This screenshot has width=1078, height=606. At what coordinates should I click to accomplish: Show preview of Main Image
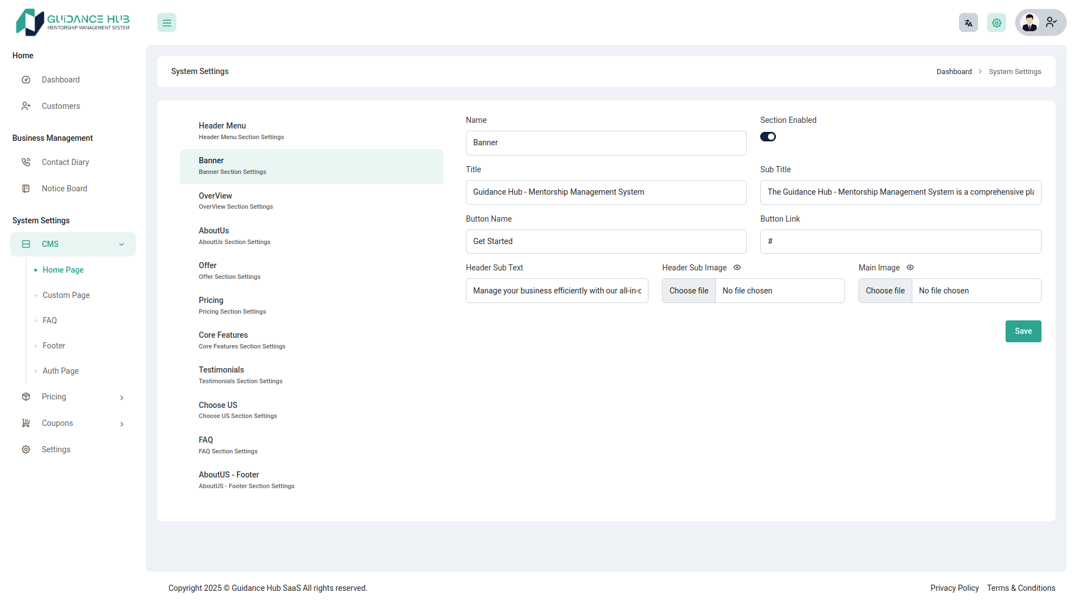click(910, 267)
